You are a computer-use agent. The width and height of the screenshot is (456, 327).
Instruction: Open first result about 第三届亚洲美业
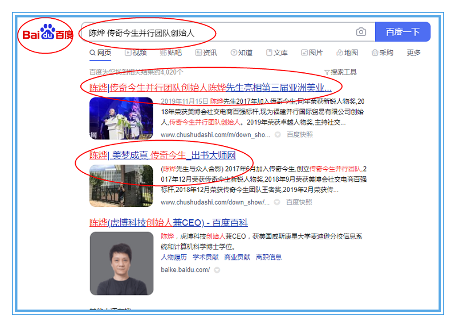(x=210, y=88)
